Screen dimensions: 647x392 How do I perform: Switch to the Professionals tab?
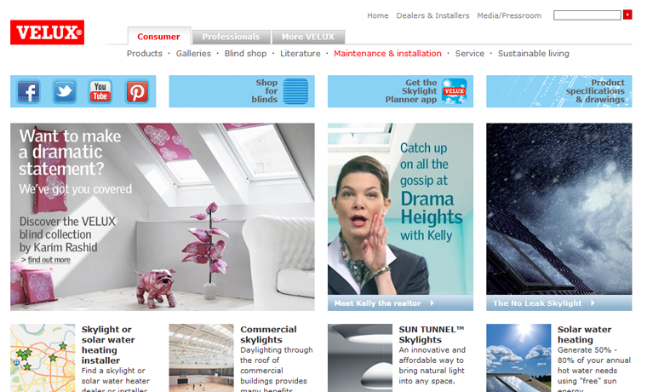(231, 37)
